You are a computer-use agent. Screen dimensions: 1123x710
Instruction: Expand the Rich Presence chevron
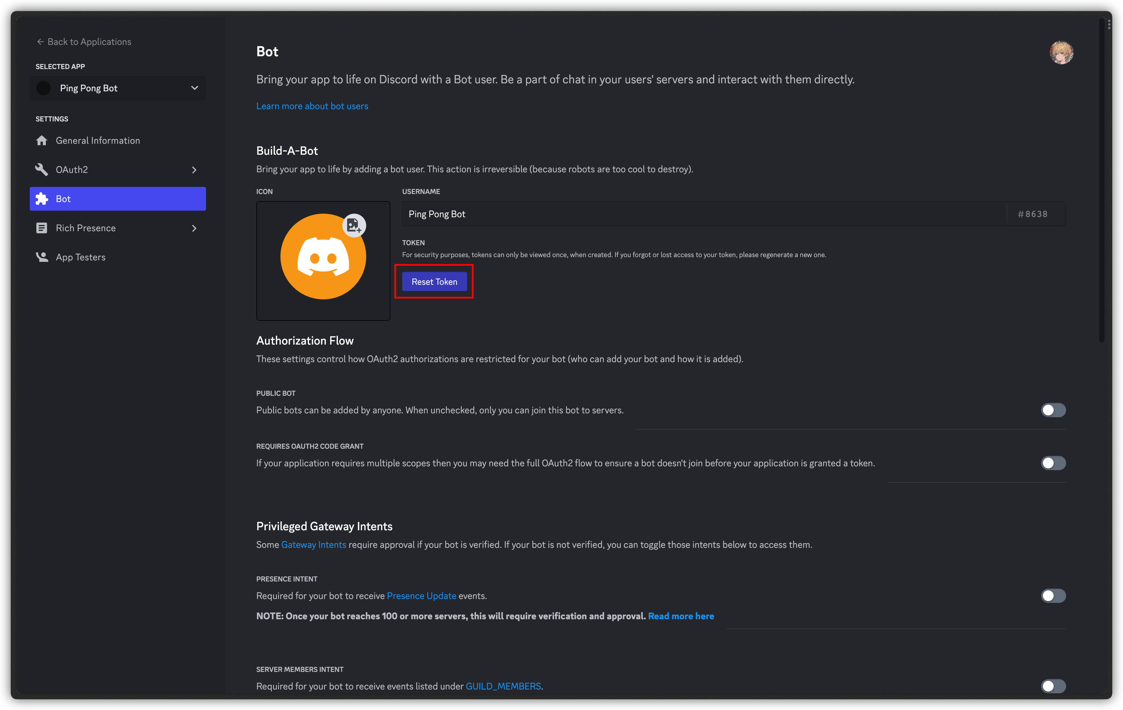(x=194, y=228)
